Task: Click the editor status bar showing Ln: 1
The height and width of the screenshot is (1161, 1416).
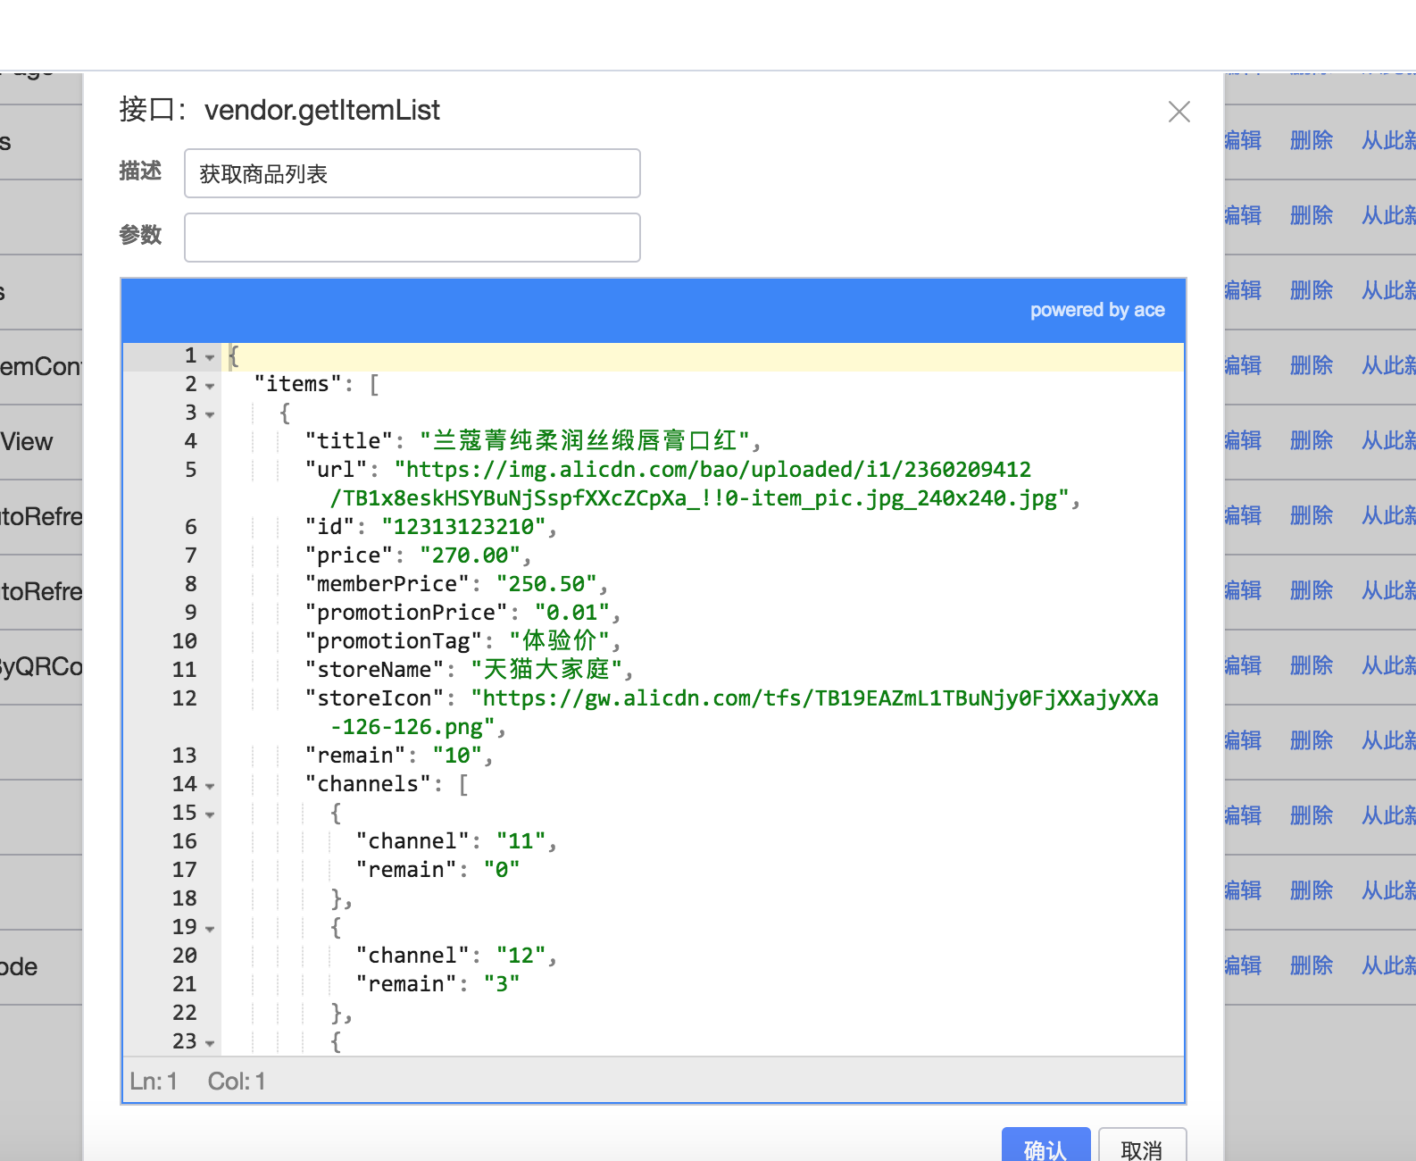Action: click(x=154, y=1082)
